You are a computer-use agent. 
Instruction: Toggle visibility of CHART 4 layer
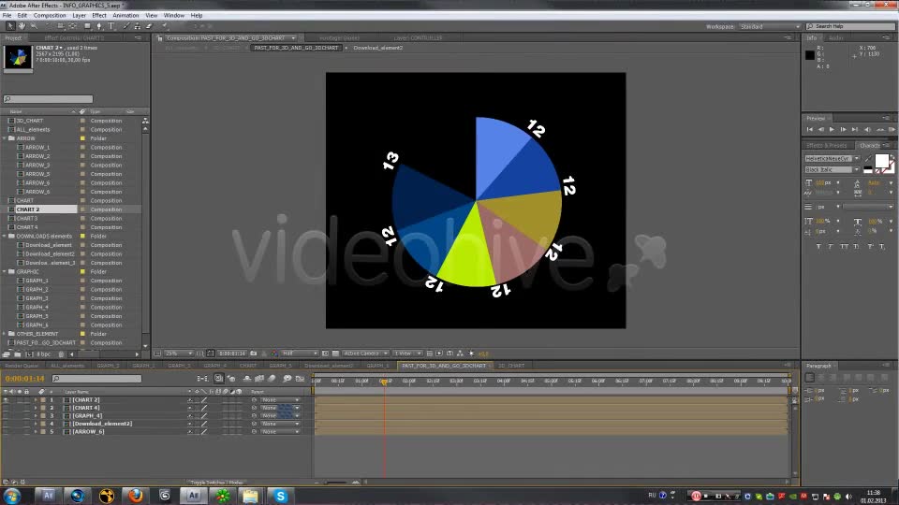click(x=6, y=408)
